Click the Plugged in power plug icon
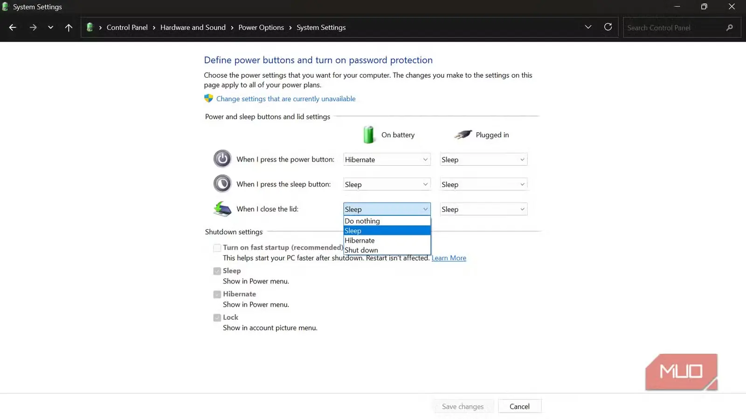The height and width of the screenshot is (419, 746). pos(463,135)
